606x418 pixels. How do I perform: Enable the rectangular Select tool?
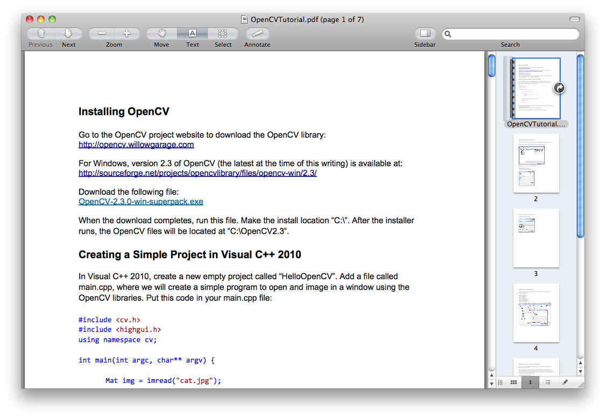click(x=223, y=33)
